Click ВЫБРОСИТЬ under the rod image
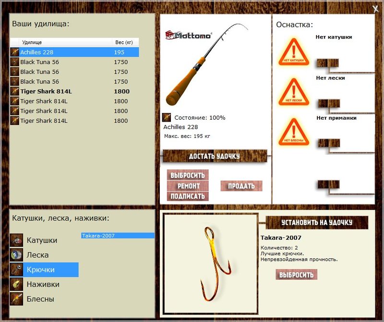Viewport: 384px width, 322px height. (188, 175)
